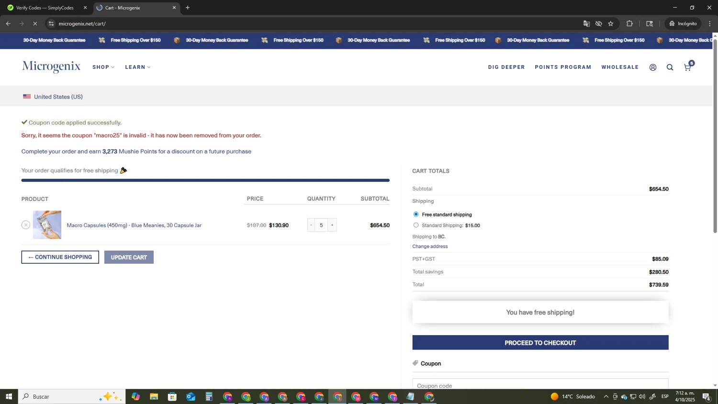Open Calculator from the taskbar

[209, 397]
